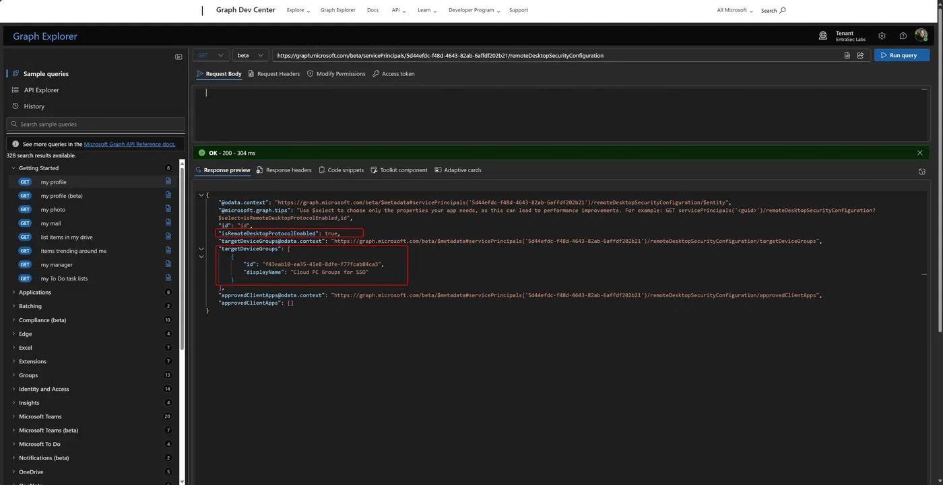The image size is (943, 485).
Task: Open the API Explorer sidebar section
Action: (42, 90)
